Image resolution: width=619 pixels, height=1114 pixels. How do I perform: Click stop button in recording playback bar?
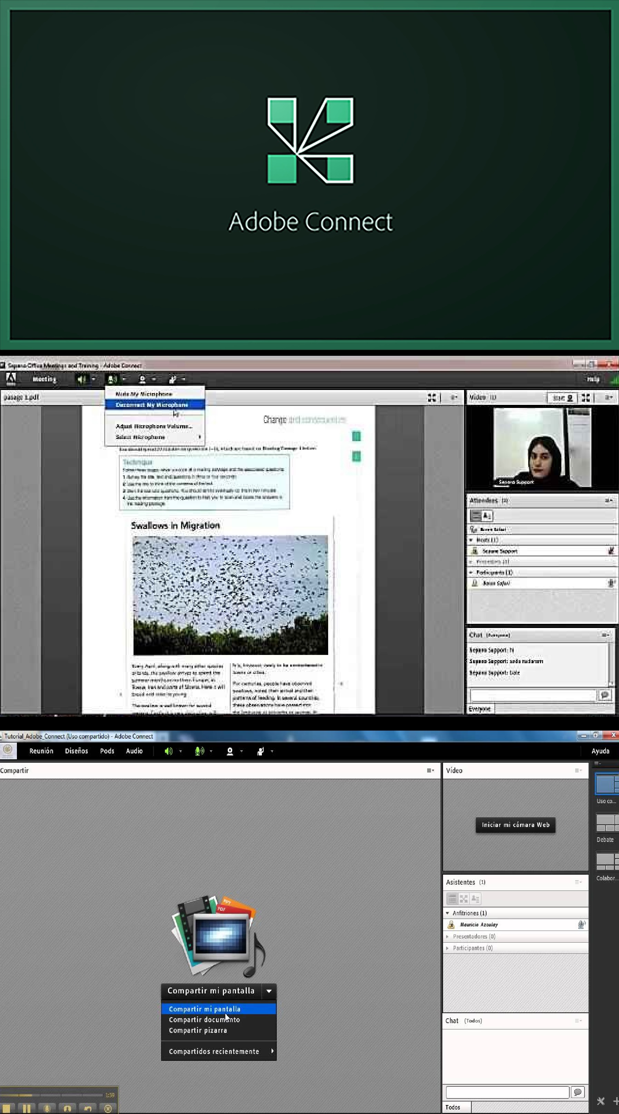point(6,1108)
